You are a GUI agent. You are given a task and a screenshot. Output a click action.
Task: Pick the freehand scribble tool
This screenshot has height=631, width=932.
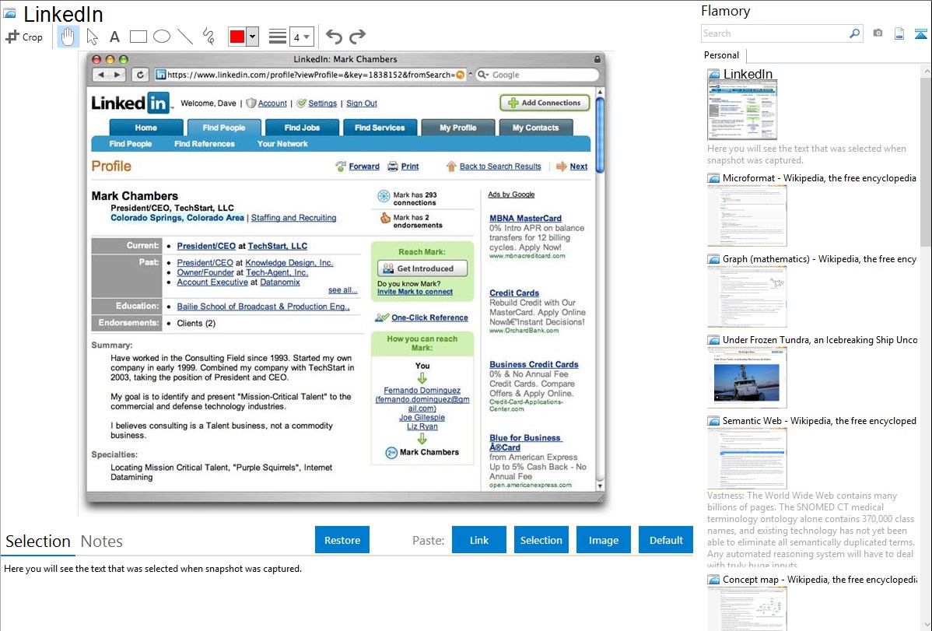coord(208,37)
